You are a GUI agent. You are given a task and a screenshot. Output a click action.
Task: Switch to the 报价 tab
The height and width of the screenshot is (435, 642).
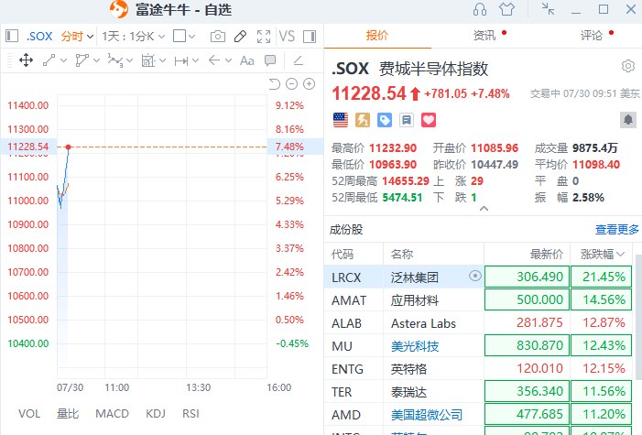pyautogui.click(x=377, y=36)
